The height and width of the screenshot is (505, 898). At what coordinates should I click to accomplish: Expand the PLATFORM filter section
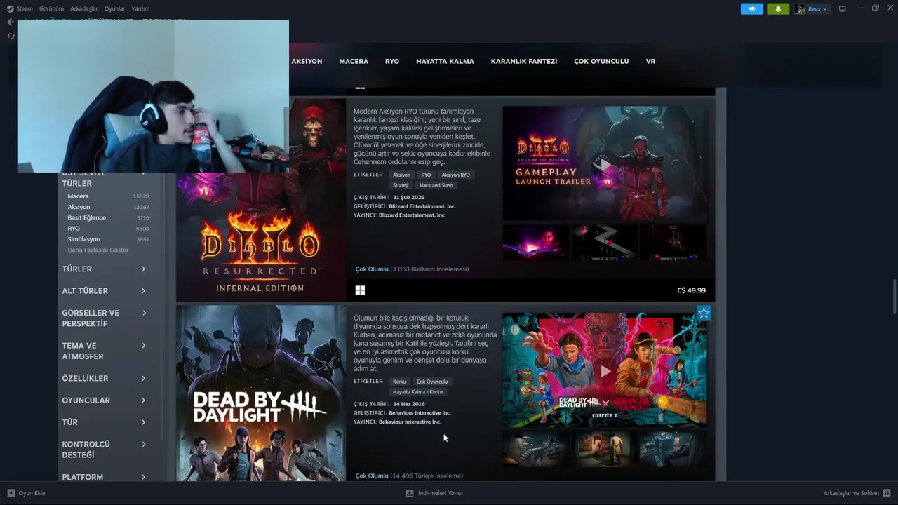point(104,477)
